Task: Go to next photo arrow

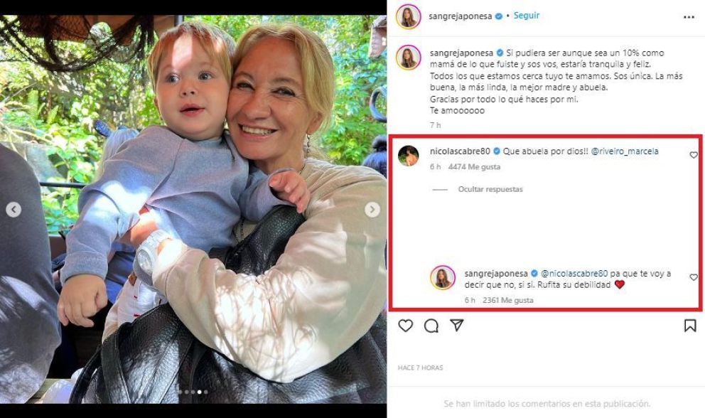Action: coord(372,210)
